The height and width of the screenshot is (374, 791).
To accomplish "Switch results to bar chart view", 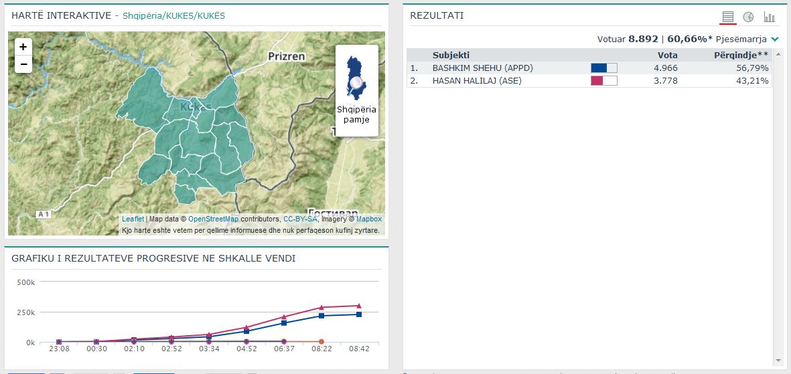I will (769, 17).
